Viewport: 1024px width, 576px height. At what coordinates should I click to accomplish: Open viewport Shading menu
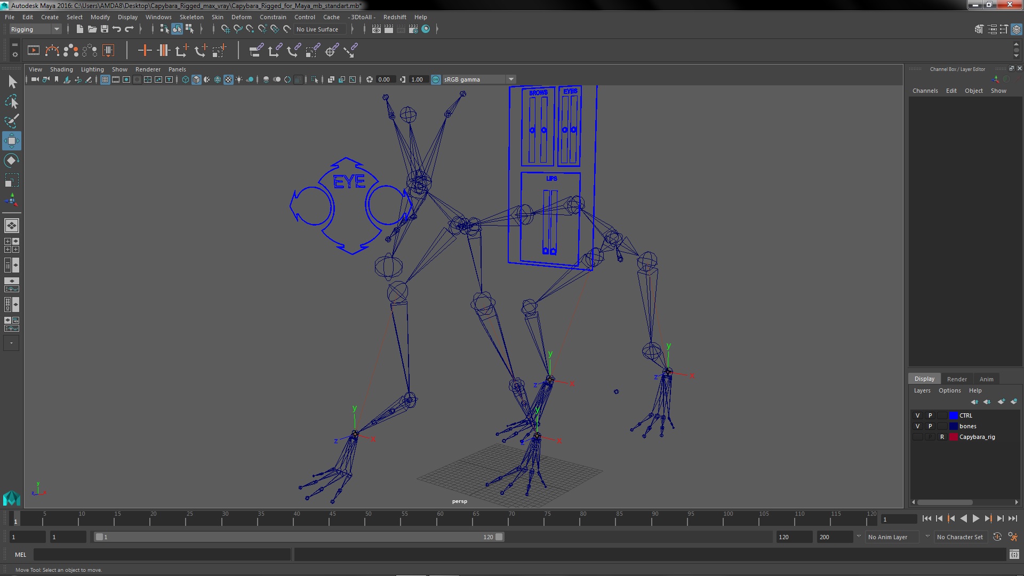click(x=61, y=69)
